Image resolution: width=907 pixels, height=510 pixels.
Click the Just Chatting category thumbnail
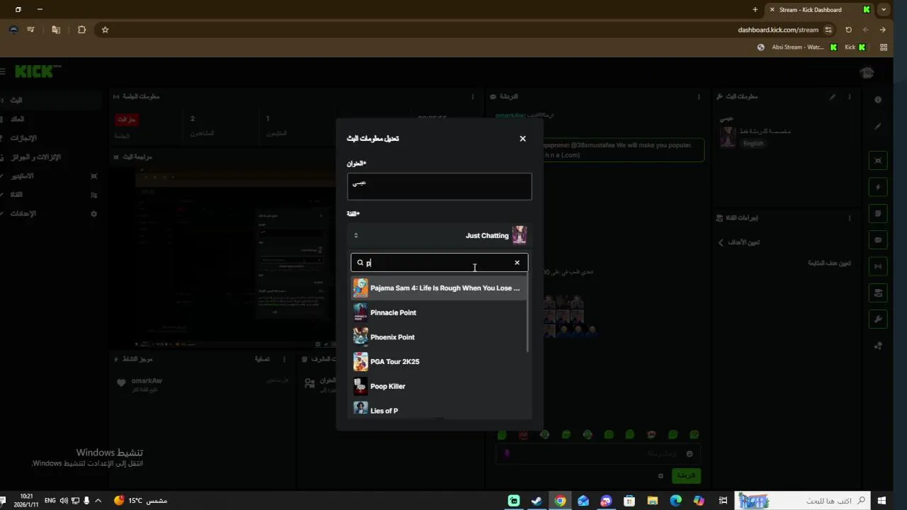tap(519, 235)
